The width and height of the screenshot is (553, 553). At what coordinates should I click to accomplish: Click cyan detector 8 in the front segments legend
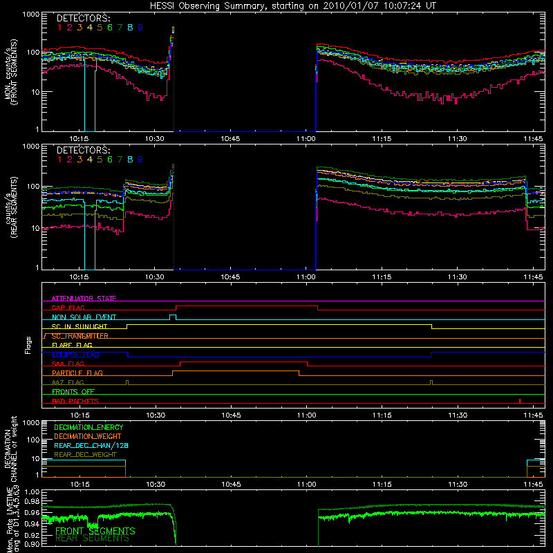(130, 28)
